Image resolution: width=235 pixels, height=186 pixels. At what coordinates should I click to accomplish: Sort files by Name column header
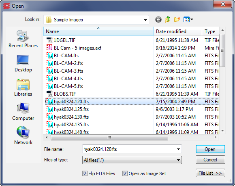pos(98,31)
